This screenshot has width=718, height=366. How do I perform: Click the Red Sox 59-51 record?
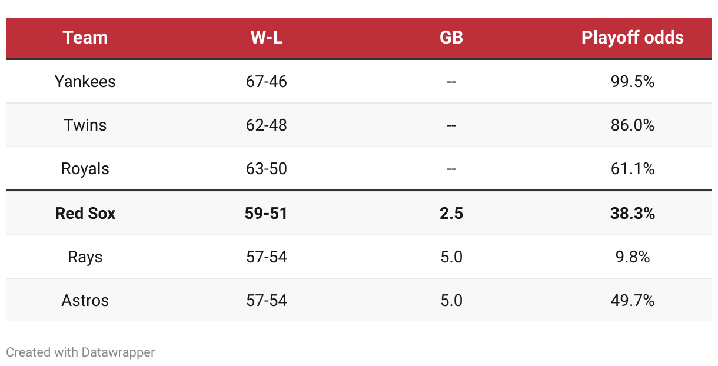click(267, 213)
